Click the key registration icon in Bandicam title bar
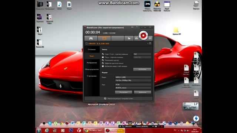Viewport: 237px width, 133px height. pos(133,27)
